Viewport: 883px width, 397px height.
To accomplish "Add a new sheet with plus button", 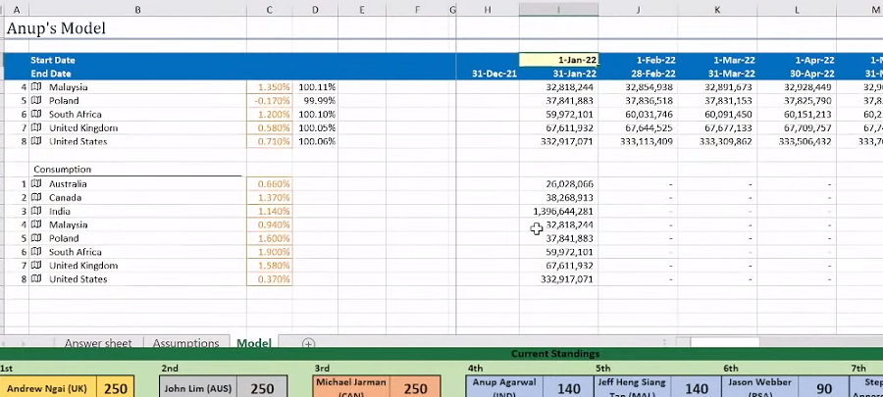I will click(x=308, y=343).
